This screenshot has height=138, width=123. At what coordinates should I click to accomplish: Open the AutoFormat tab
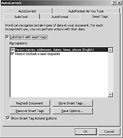pyautogui.click(x=60, y=17)
